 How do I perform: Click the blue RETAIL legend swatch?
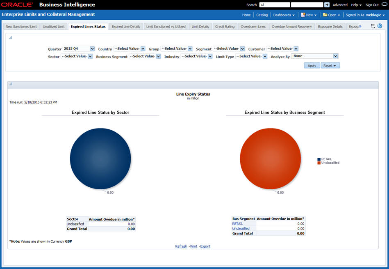pyautogui.click(x=319, y=159)
